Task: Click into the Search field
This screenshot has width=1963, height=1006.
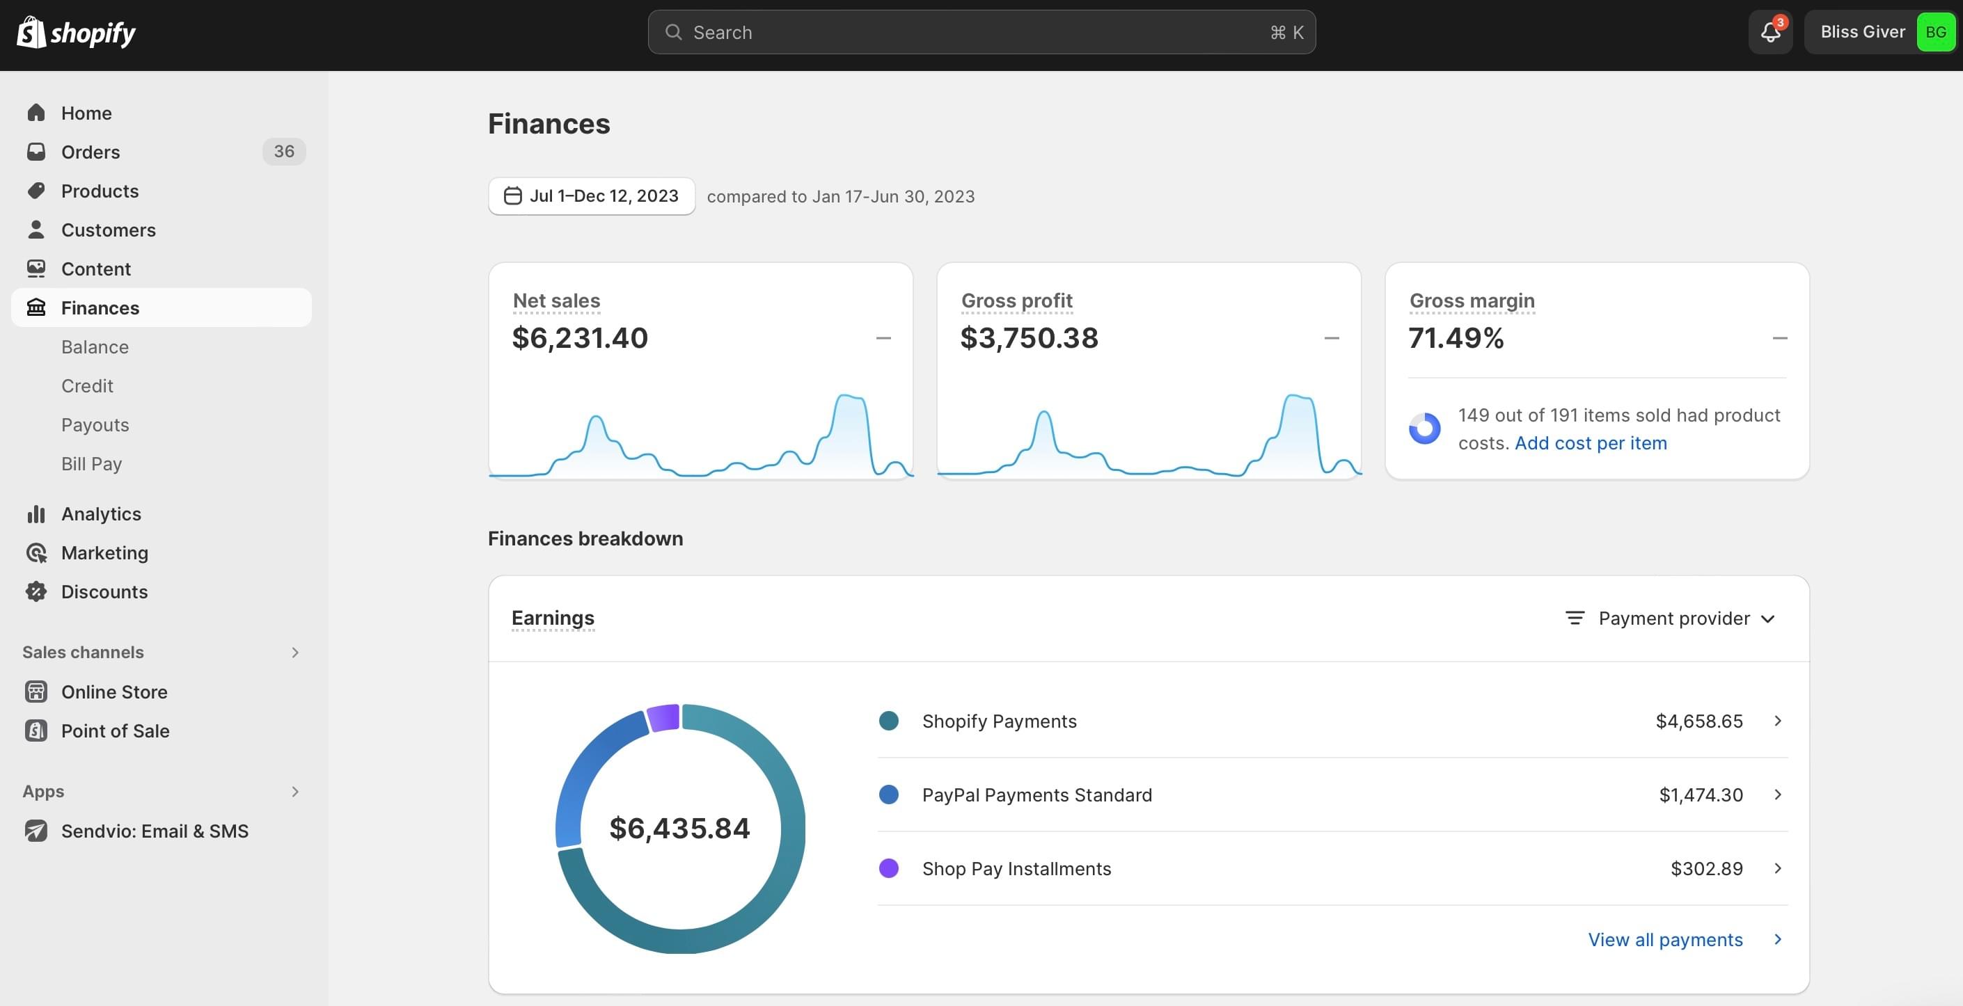Action: click(981, 33)
